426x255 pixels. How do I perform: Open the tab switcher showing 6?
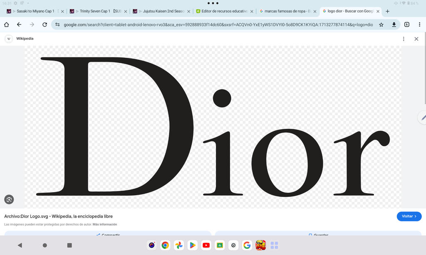(x=407, y=25)
